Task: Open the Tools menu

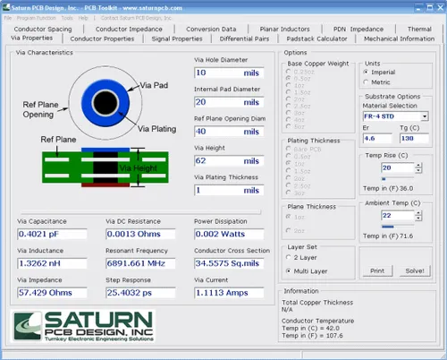Action: pos(67,18)
